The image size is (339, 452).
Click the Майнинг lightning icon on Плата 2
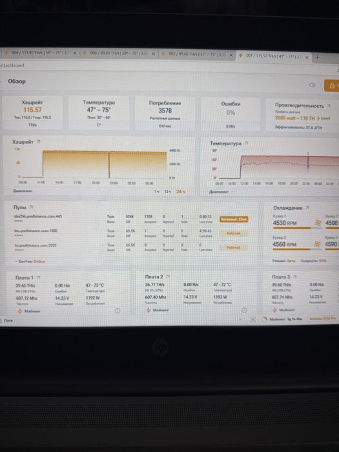[x=149, y=310]
